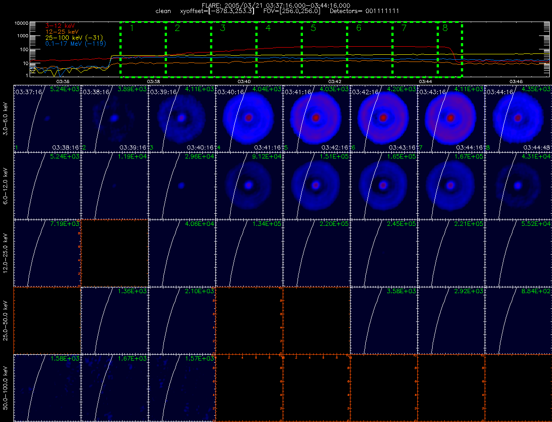This screenshot has width=552, height=422.
Task: Click the blue '0.1-17 MeV (-119)' legend entry
Action: tap(75, 44)
